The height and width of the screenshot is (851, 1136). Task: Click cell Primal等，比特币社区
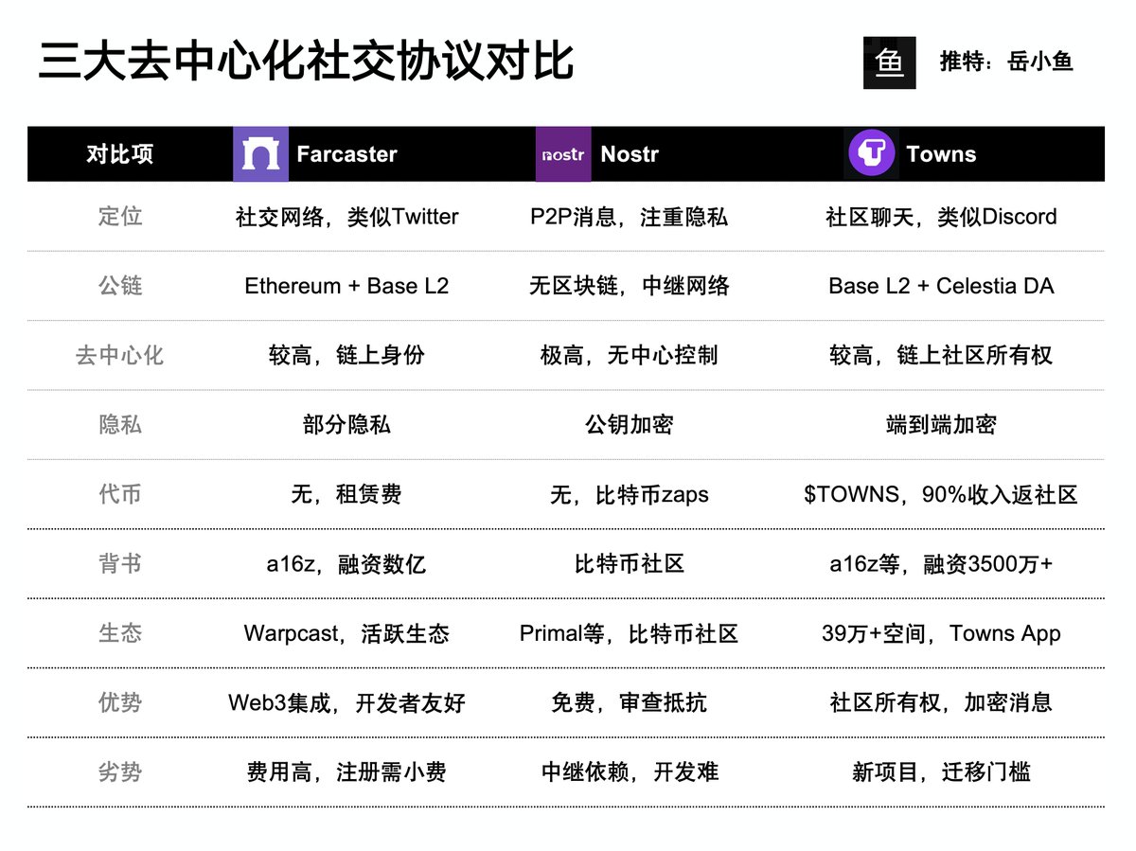(x=630, y=633)
